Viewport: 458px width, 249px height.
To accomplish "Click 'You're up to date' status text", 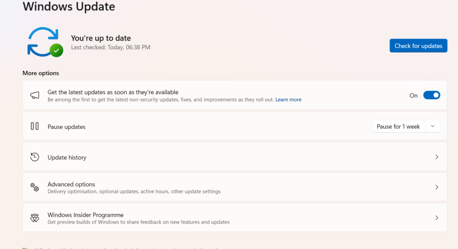I will pos(101,38).
